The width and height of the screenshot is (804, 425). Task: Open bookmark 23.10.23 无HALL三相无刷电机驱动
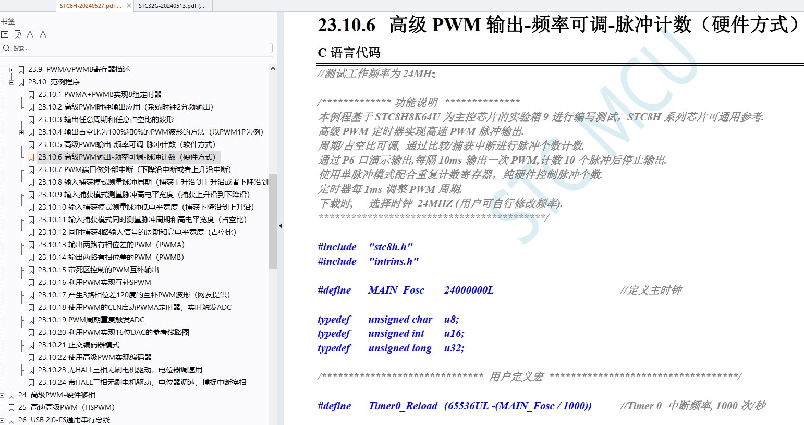120,370
